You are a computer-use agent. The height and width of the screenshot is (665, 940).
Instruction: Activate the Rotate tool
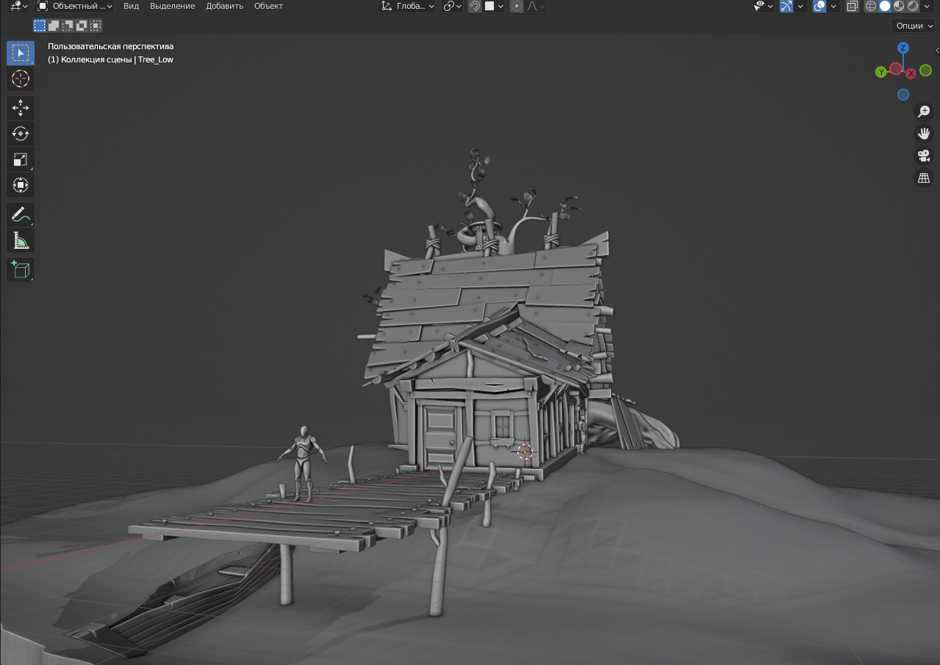pyautogui.click(x=21, y=134)
